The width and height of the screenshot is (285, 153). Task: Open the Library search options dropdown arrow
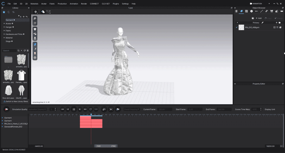coord(21,51)
